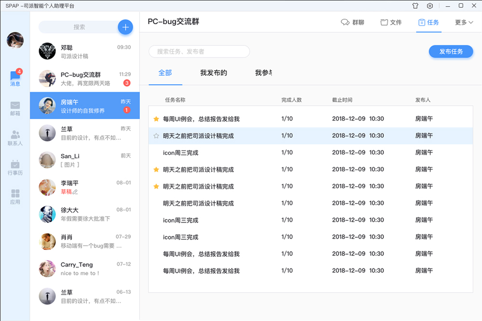
Task: Expand the 更多 dropdown menu
Action: [464, 22]
